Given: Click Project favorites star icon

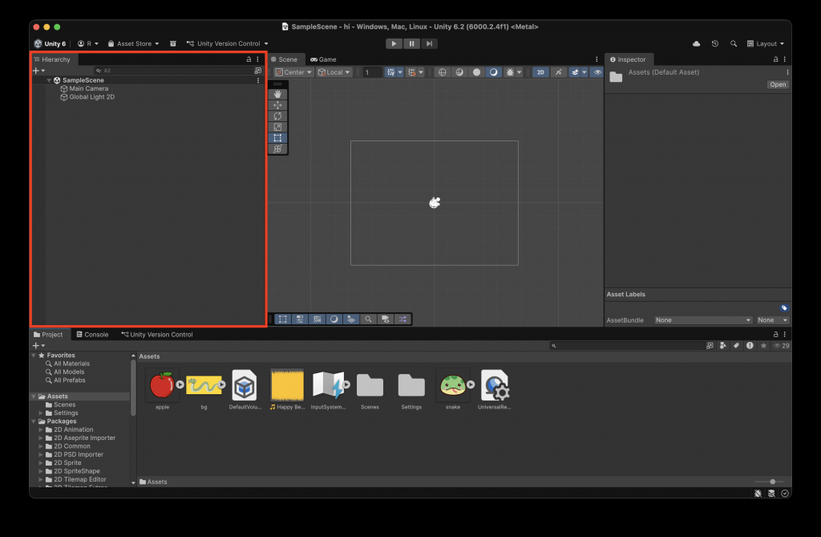Looking at the screenshot, I should [x=763, y=346].
